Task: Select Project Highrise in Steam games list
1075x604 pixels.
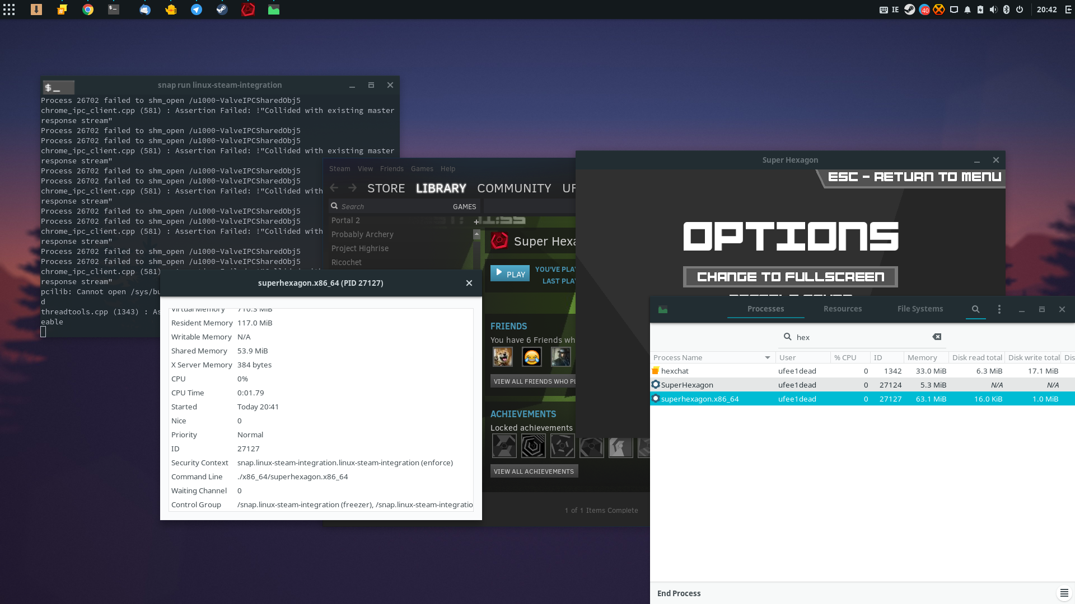Action: pyautogui.click(x=359, y=248)
